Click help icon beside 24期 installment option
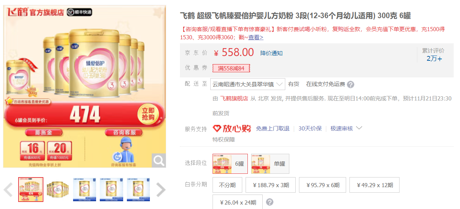This screenshot has width=460, height=209. [270, 202]
